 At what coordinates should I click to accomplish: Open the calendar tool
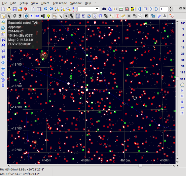click(x=127, y=9)
